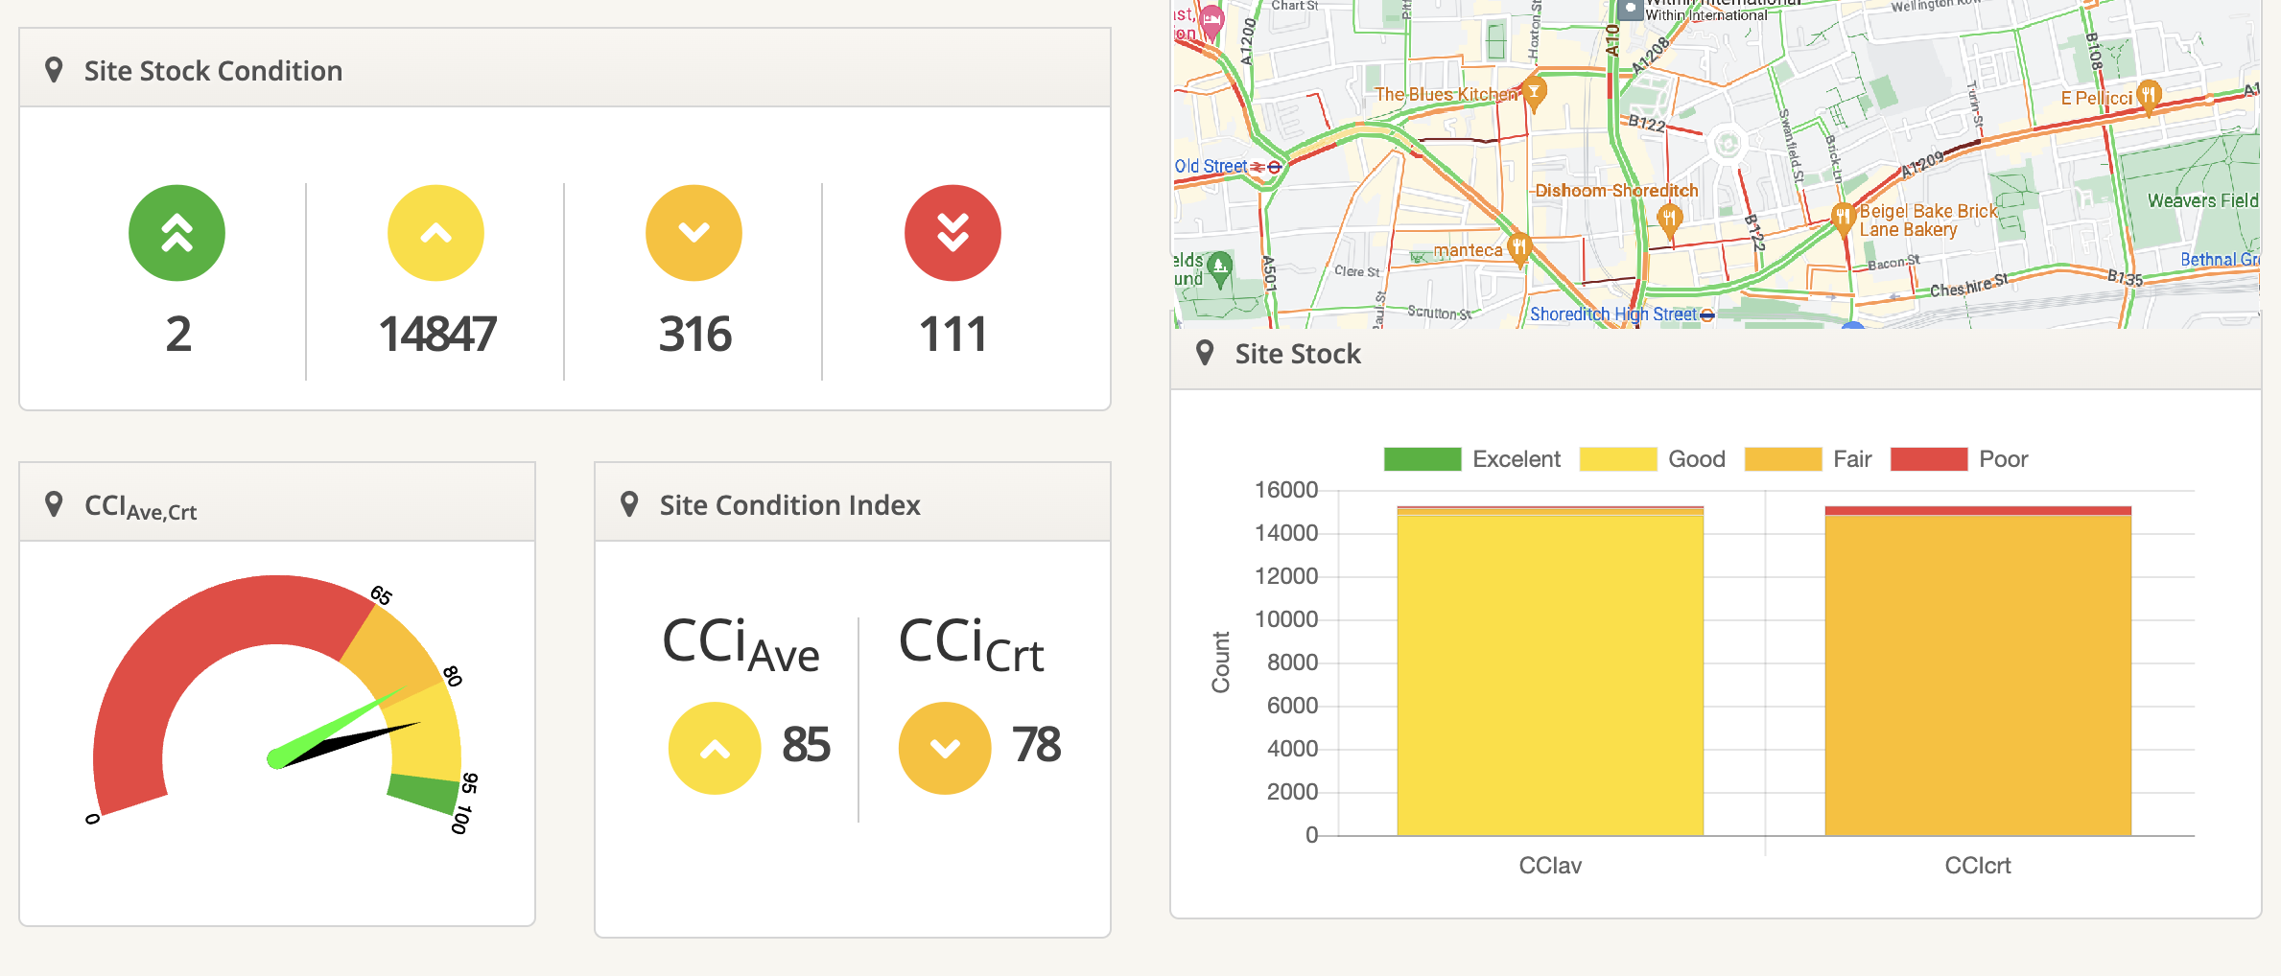Click the orange down-chevron fair condition icon
This screenshot has height=976, width=2281.
click(x=694, y=233)
